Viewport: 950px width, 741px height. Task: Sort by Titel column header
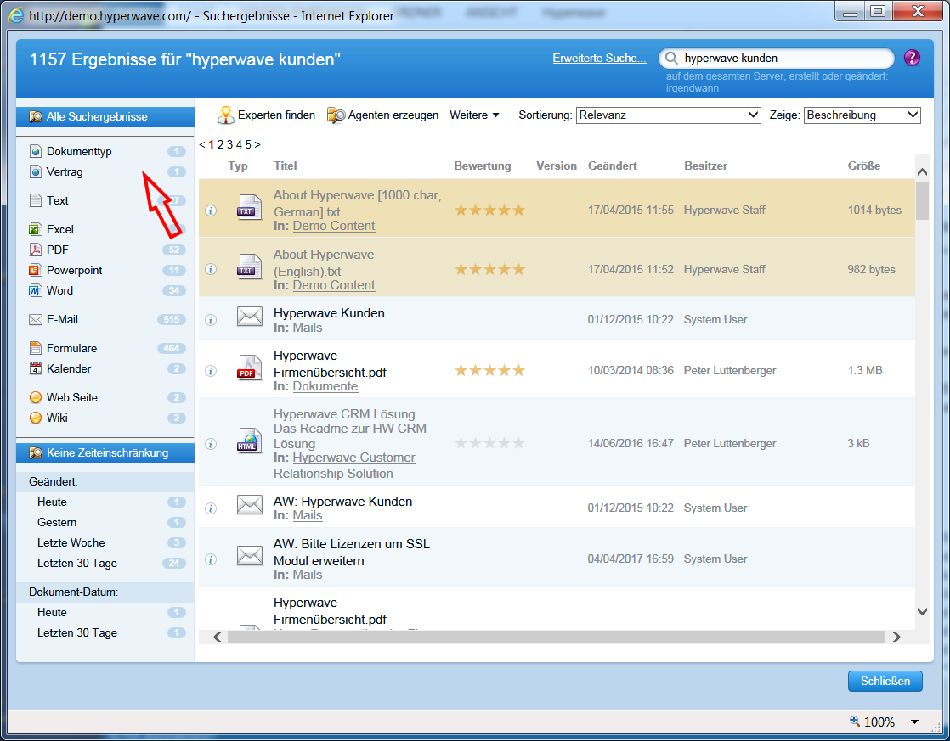[285, 166]
